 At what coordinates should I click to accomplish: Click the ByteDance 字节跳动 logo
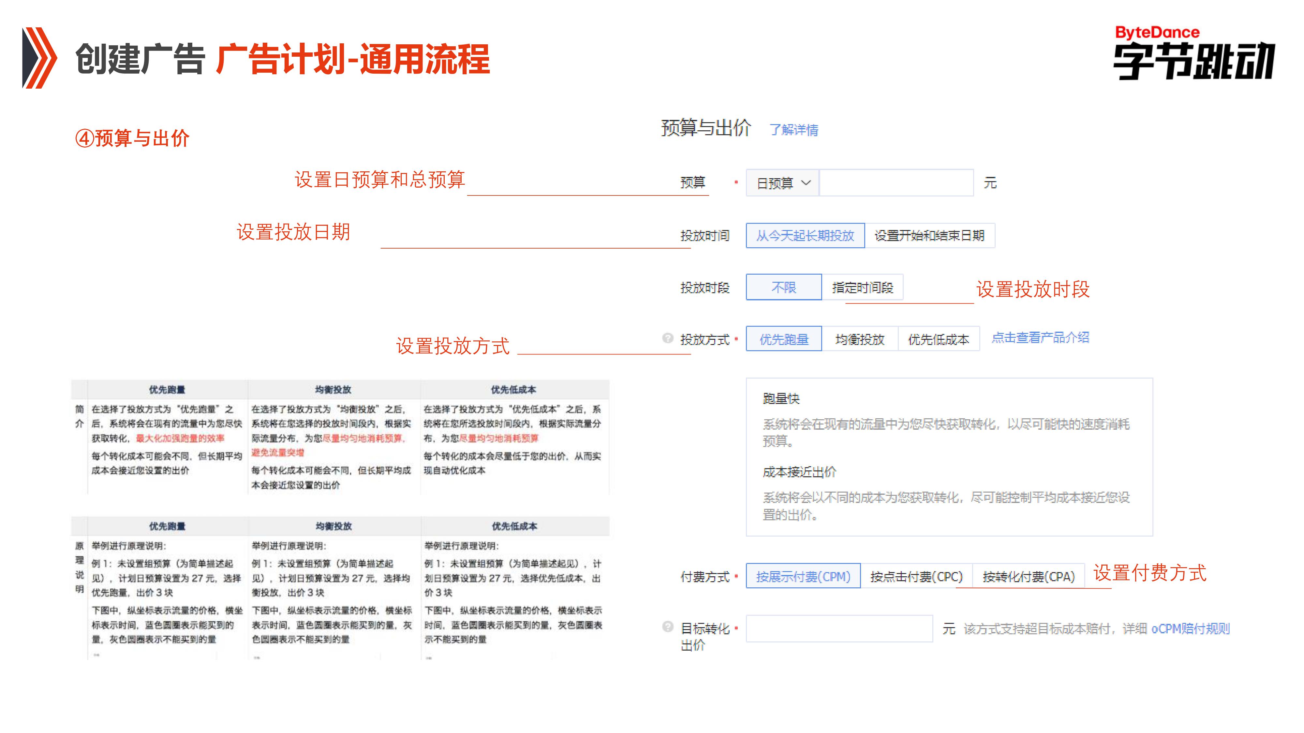[1193, 53]
